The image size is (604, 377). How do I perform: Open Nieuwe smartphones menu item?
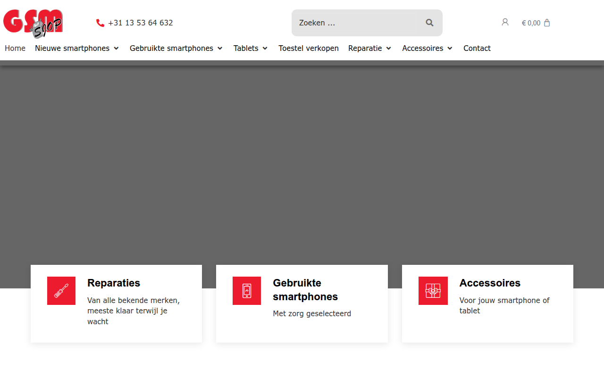(72, 48)
